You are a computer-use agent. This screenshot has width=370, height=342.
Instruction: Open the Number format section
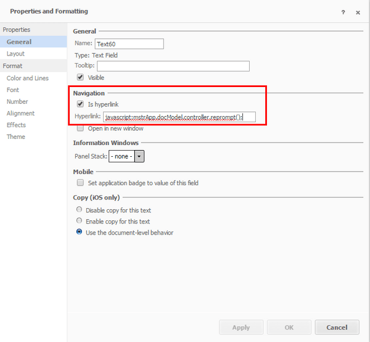tap(17, 102)
